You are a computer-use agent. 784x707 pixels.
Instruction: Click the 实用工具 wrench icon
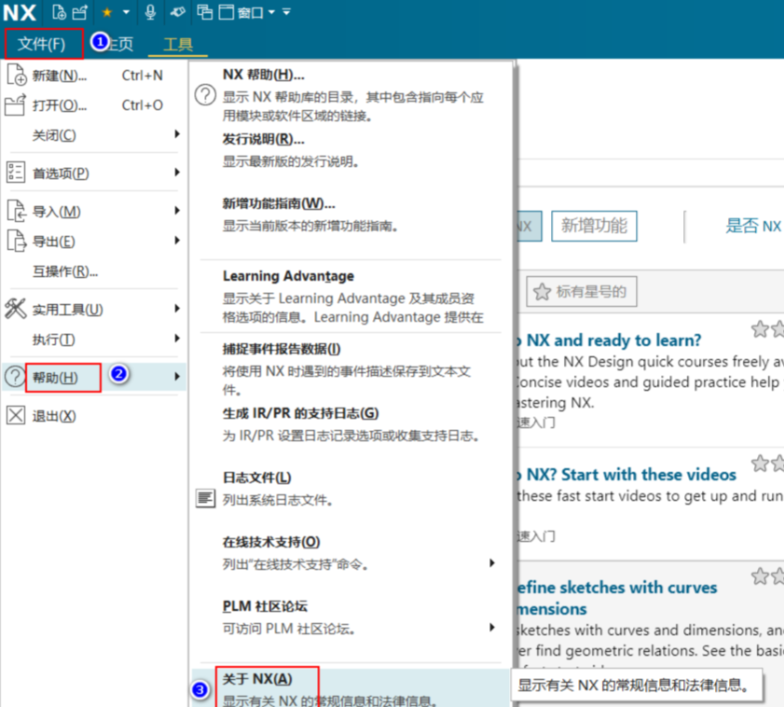point(16,309)
